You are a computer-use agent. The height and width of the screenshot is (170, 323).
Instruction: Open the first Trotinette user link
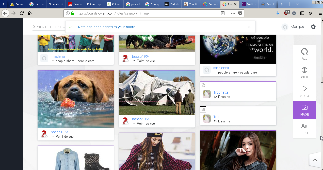point(221,92)
